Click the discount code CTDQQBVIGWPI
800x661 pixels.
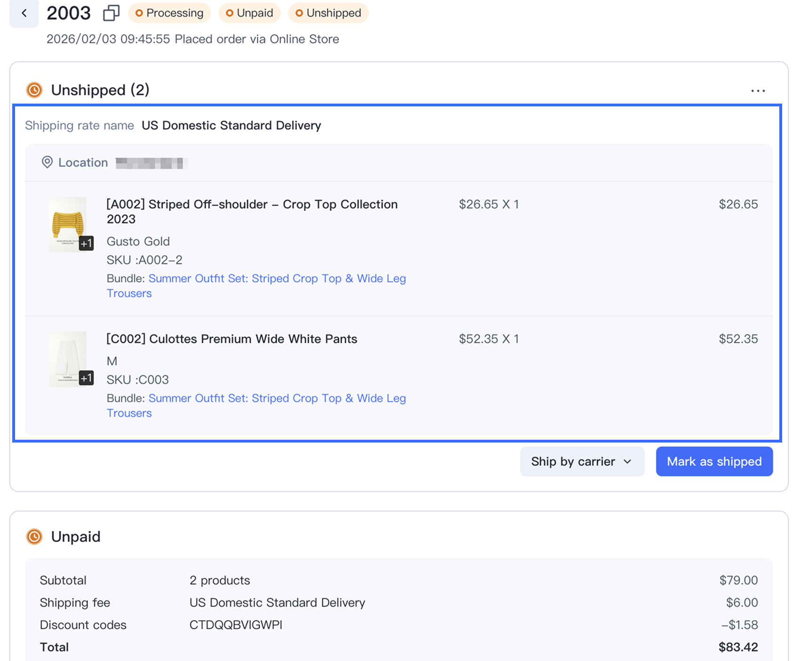236,625
